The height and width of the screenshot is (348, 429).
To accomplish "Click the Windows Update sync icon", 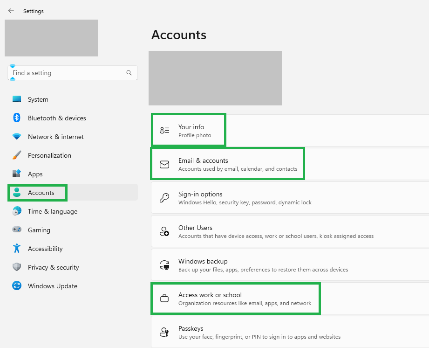I will tap(17, 285).
